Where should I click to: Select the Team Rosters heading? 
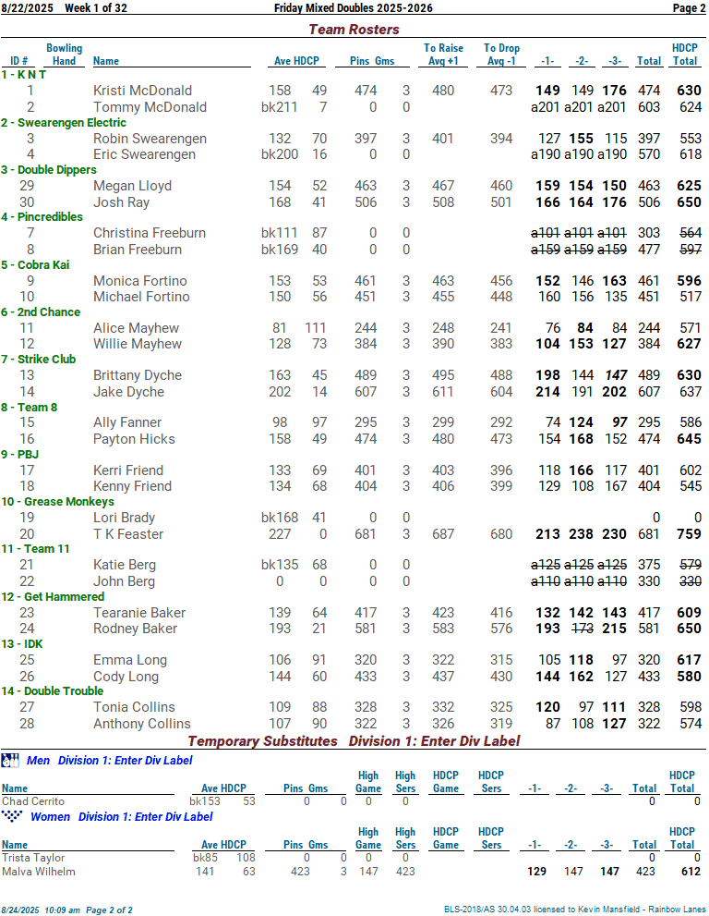[354, 30]
